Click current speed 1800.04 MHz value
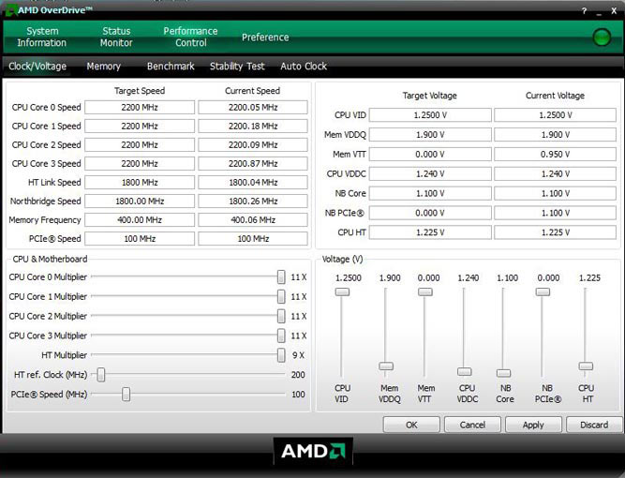 point(253,182)
